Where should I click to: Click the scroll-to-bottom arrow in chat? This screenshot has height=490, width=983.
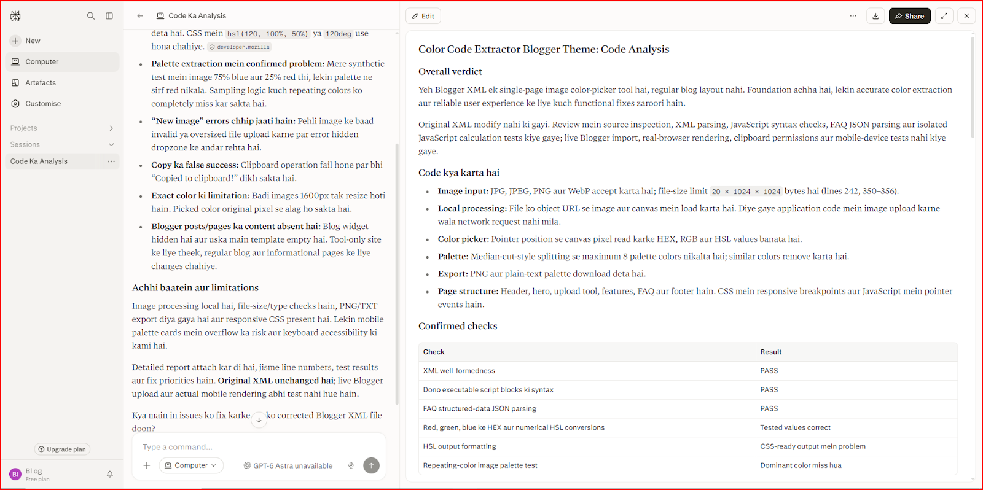tap(259, 420)
